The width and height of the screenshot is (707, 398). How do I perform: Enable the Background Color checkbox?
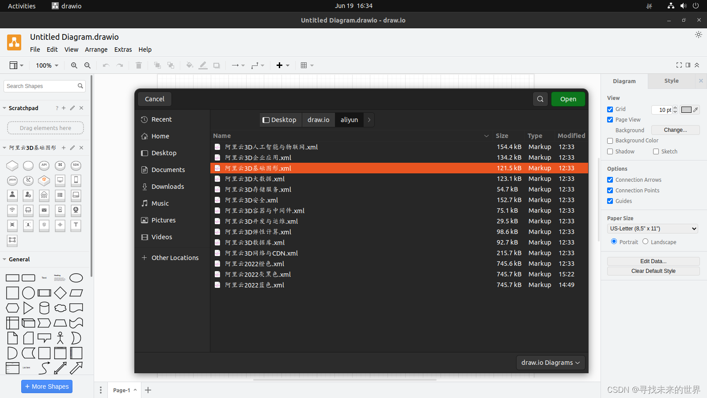pos(610,141)
